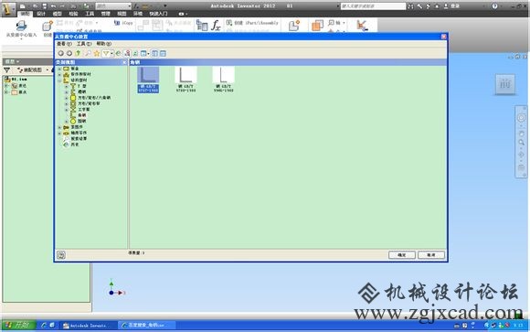Close the category view side panel
This screenshot has height=332, width=530.
click(124, 62)
